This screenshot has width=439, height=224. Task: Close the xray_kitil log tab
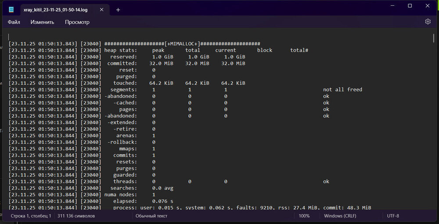coord(103,10)
